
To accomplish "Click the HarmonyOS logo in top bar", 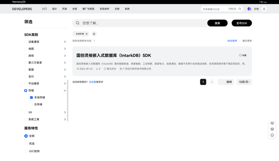I will pyautogui.click(x=19, y=2).
